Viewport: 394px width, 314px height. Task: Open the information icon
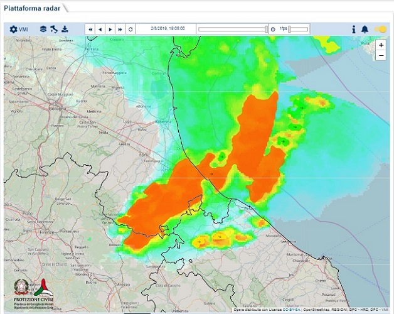353,30
